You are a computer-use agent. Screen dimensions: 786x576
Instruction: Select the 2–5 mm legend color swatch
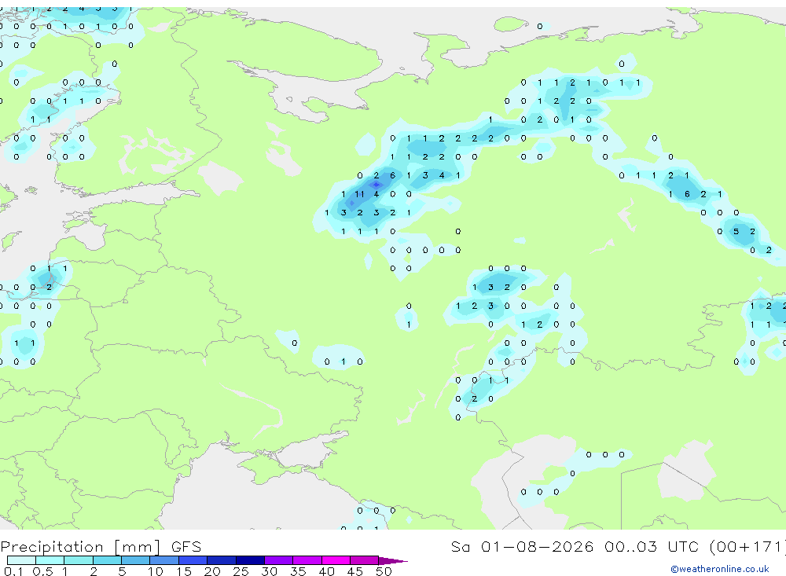tap(107, 560)
